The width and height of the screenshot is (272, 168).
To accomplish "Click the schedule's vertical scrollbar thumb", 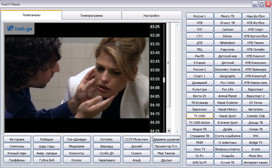I will tap(164, 80).
